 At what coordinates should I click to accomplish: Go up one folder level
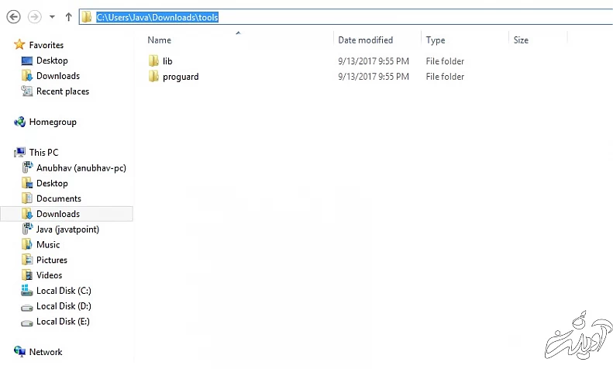(x=68, y=17)
